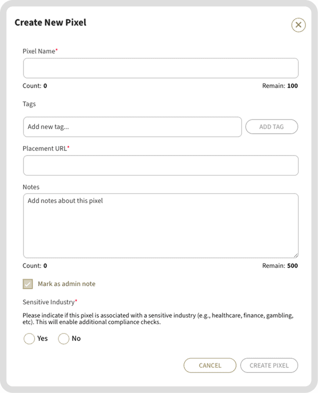Focus the Placement URL input field

(161, 165)
